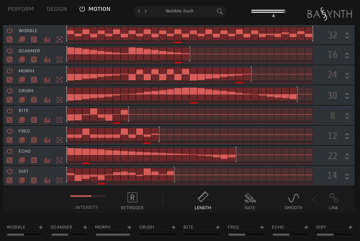The image size is (360, 241).
Task: Duplicate the SCANNER pattern
Action: coord(22,59)
